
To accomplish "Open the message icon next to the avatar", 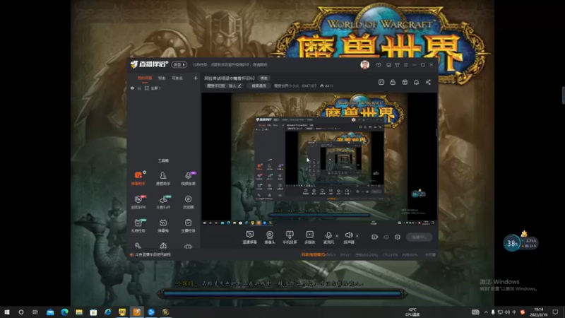I will pyautogui.click(x=379, y=65).
